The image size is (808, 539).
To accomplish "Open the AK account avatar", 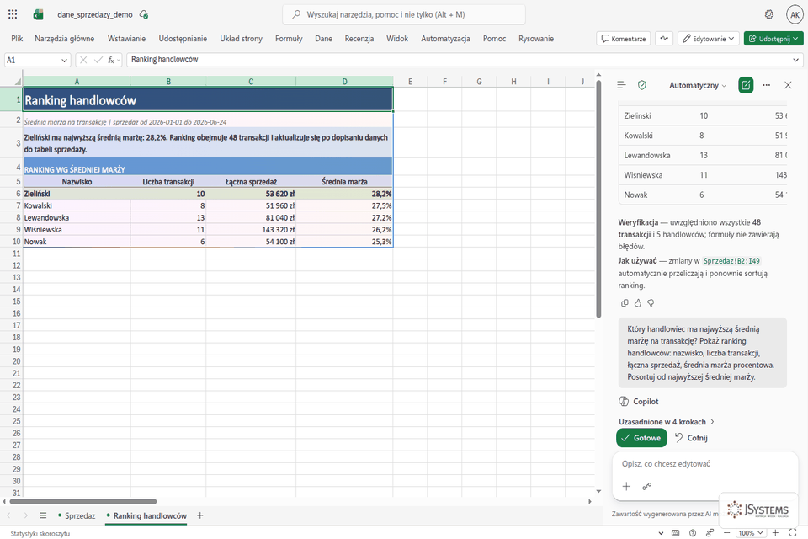I will [795, 14].
